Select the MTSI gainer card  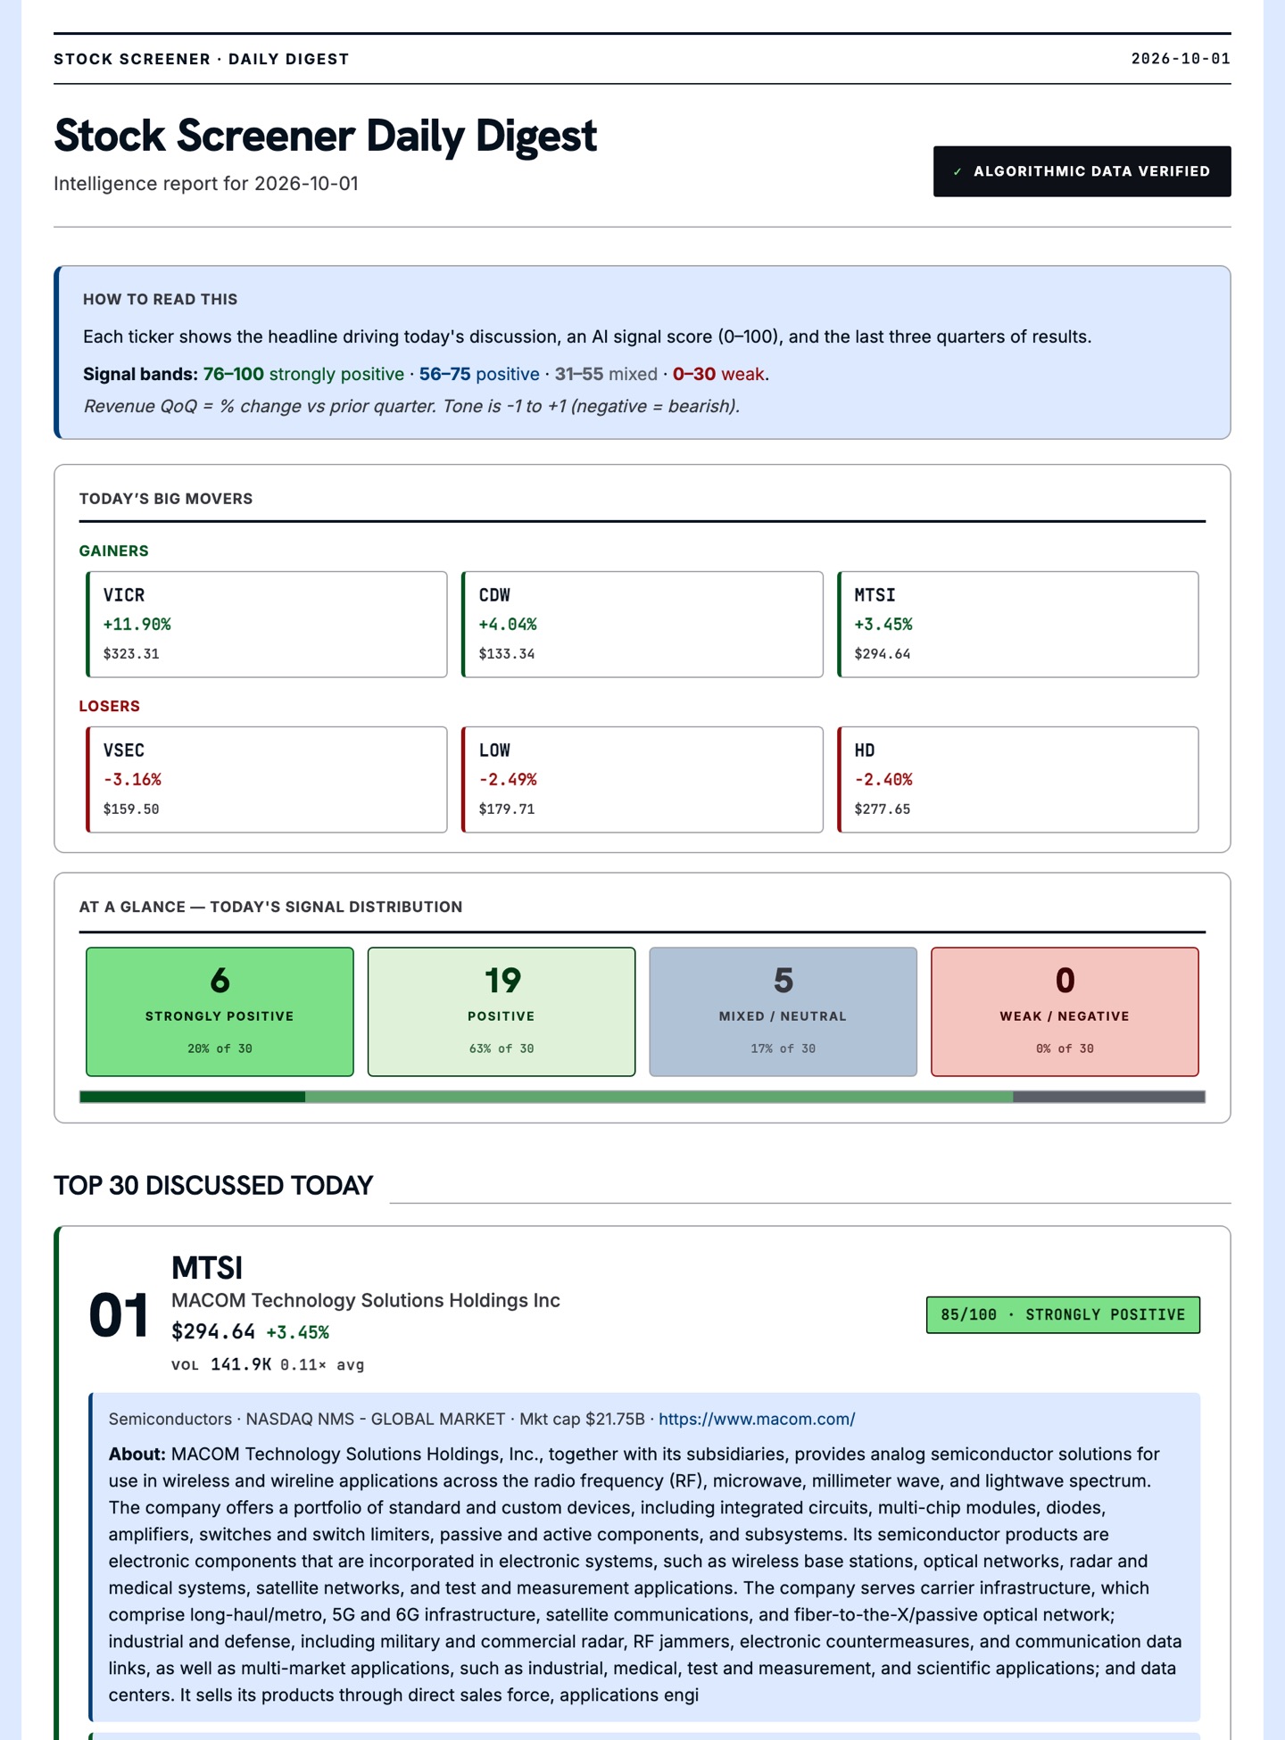1018,625
